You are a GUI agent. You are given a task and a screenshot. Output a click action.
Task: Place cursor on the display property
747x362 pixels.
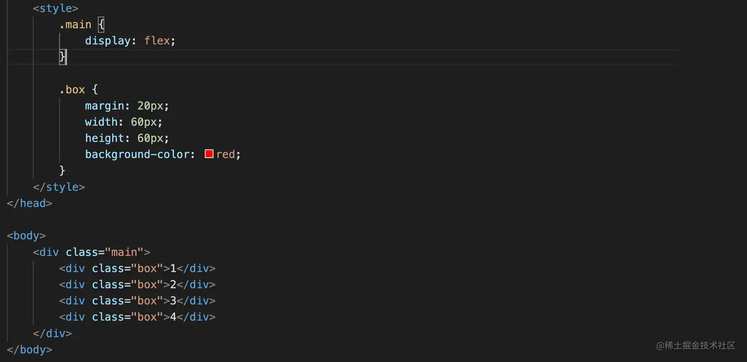click(108, 40)
